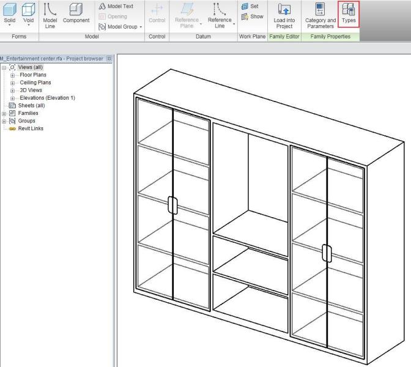This screenshot has width=411, height=367.
Task: Click the left door handle in 3D view
Action: (x=172, y=206)
